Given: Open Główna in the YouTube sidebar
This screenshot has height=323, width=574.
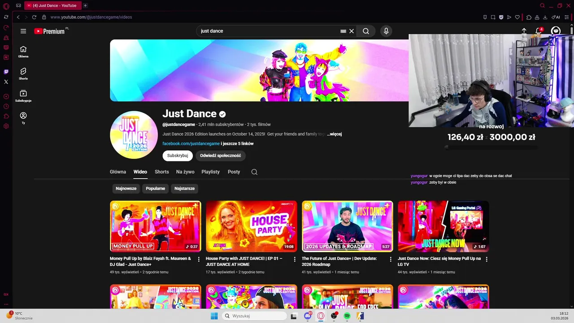Looking at the screenshot, I should [x=23, y=52].
